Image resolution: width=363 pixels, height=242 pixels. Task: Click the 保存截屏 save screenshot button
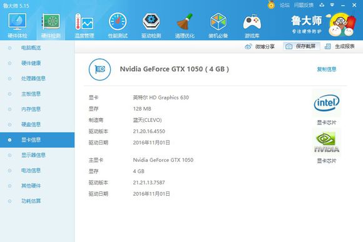click(301, 46)
